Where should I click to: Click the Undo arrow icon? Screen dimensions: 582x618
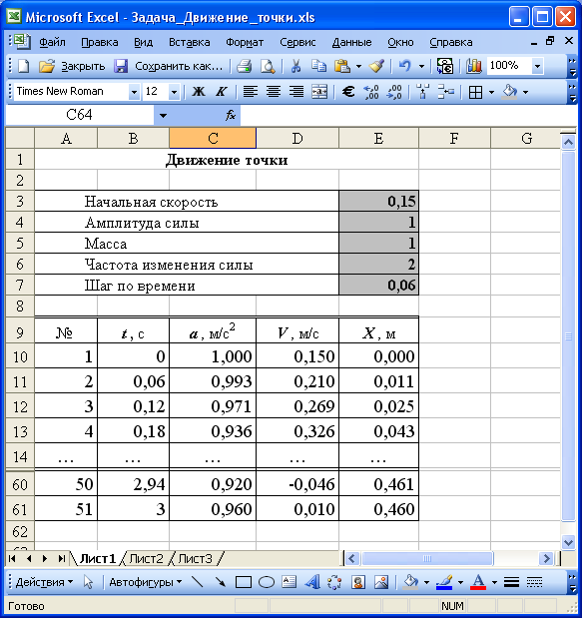click(x=404, y=66)
